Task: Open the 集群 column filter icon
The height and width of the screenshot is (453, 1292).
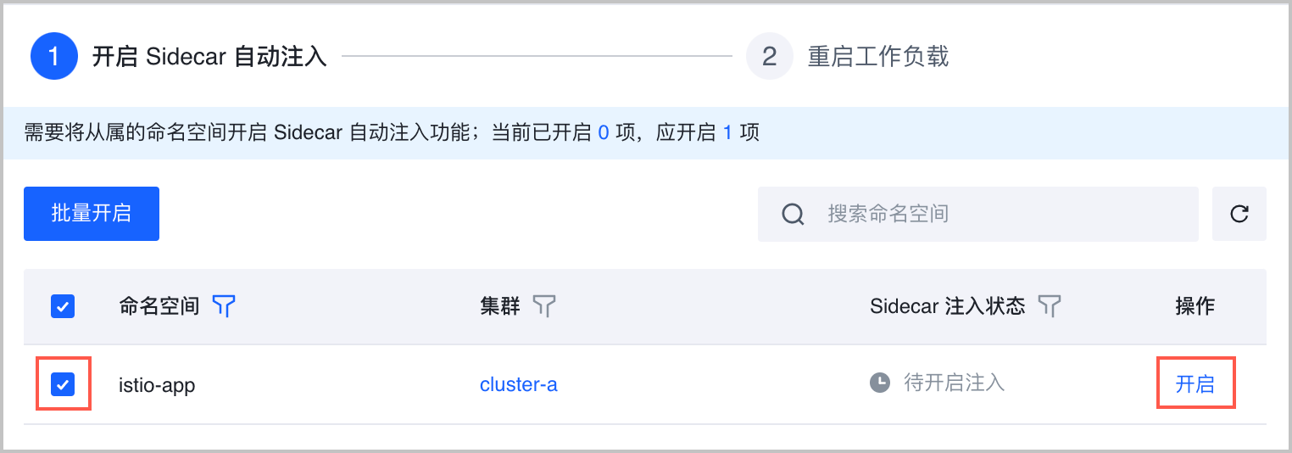Action: (544, 306)
